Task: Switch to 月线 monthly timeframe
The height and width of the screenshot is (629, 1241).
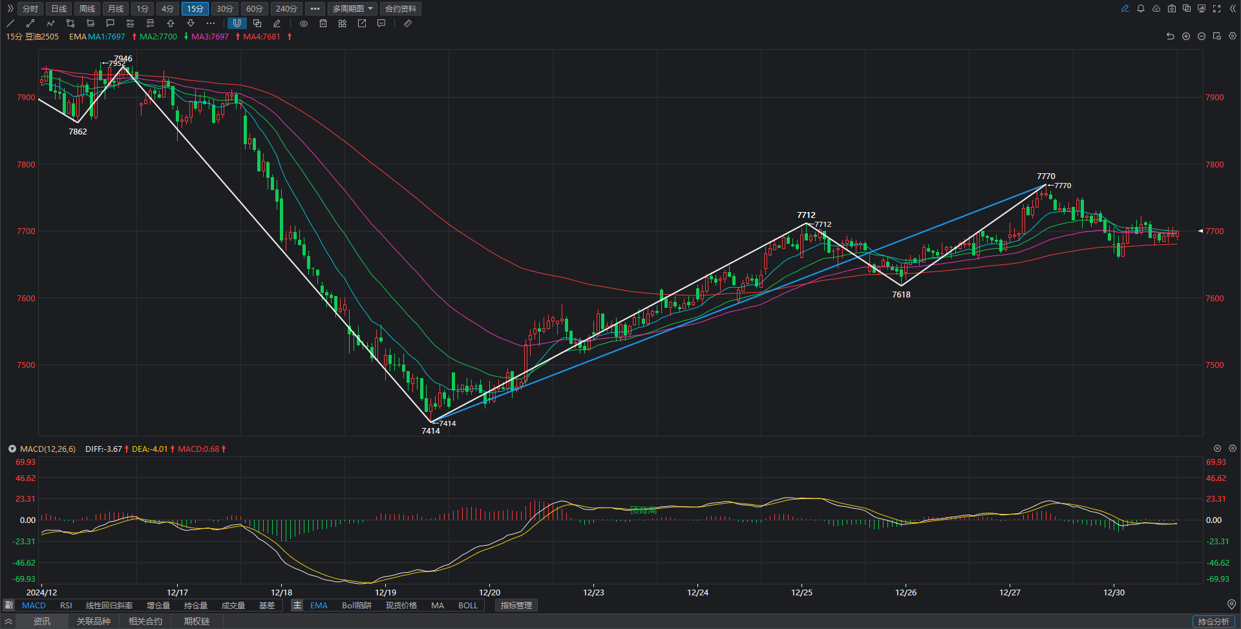Action: click(x=116, y=8)
